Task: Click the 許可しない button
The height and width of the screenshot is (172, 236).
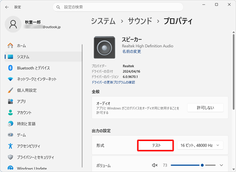Action: click(205, 108)
